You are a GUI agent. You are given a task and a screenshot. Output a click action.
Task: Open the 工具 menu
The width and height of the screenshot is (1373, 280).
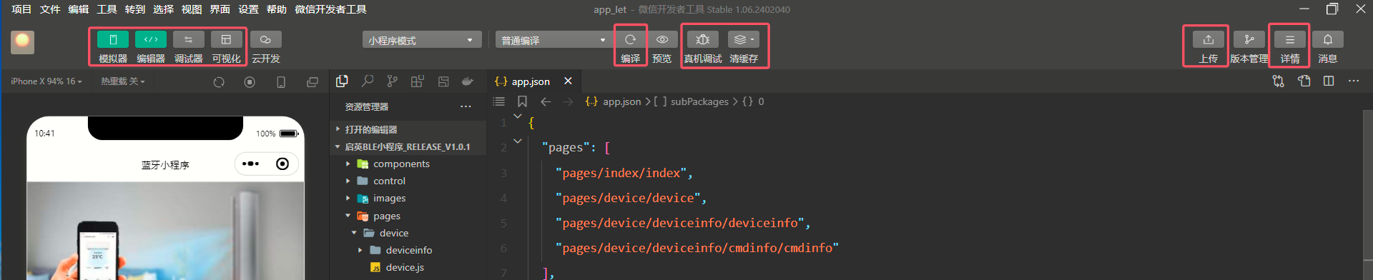click(x=107, y=9)
